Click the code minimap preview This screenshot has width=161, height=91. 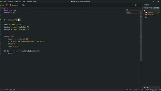pos(133,11)
